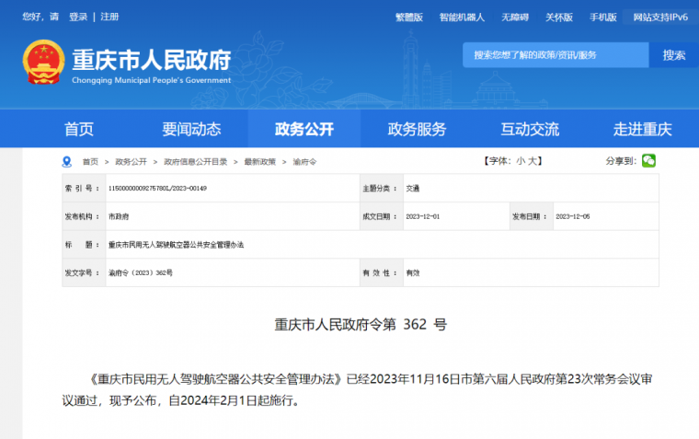This screenshot has width=699, height=439.
Task: Click the 2023-12-01 written date
Action: [422, 216]
